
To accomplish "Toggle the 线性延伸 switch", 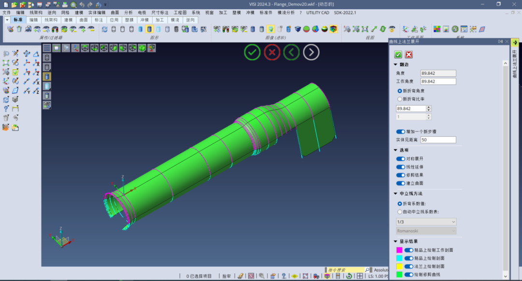I will click(x=401, y=167).
